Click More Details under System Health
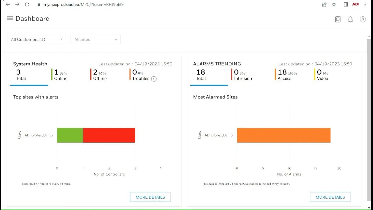This screenshot has height=210, width=373. [x=150, y=197]
